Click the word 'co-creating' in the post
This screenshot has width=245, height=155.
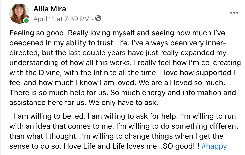click(221, 63)
